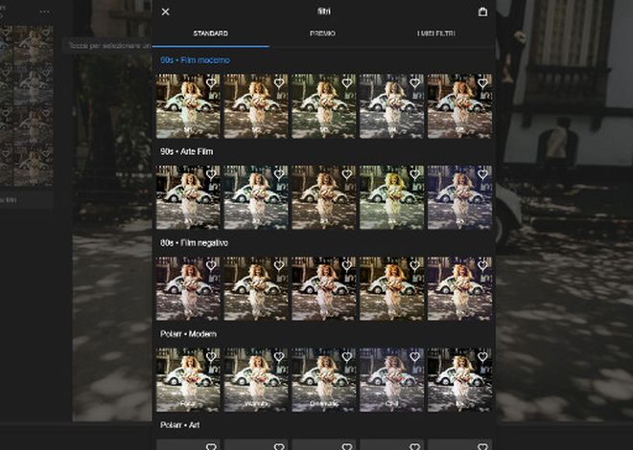Apply fourth filter in 80s Film negativo row
This screenshot has width=633, height=450.
point(391,288)
